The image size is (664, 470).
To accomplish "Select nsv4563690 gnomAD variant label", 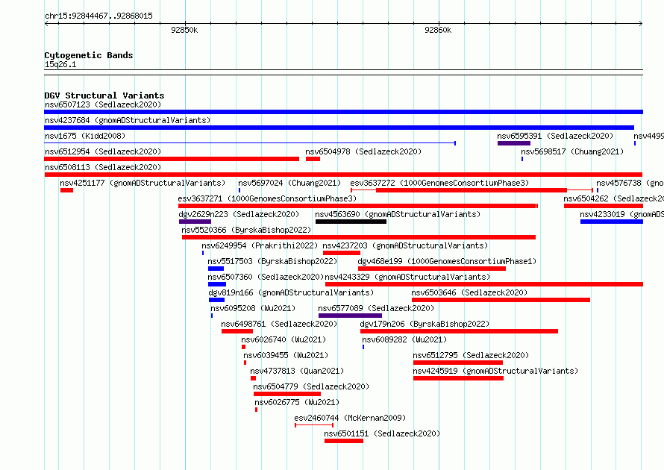I will (398, 214).
